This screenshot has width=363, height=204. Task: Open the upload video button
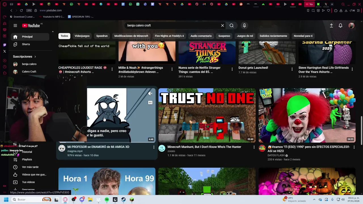pyautogui.click(x=331, y=25)
